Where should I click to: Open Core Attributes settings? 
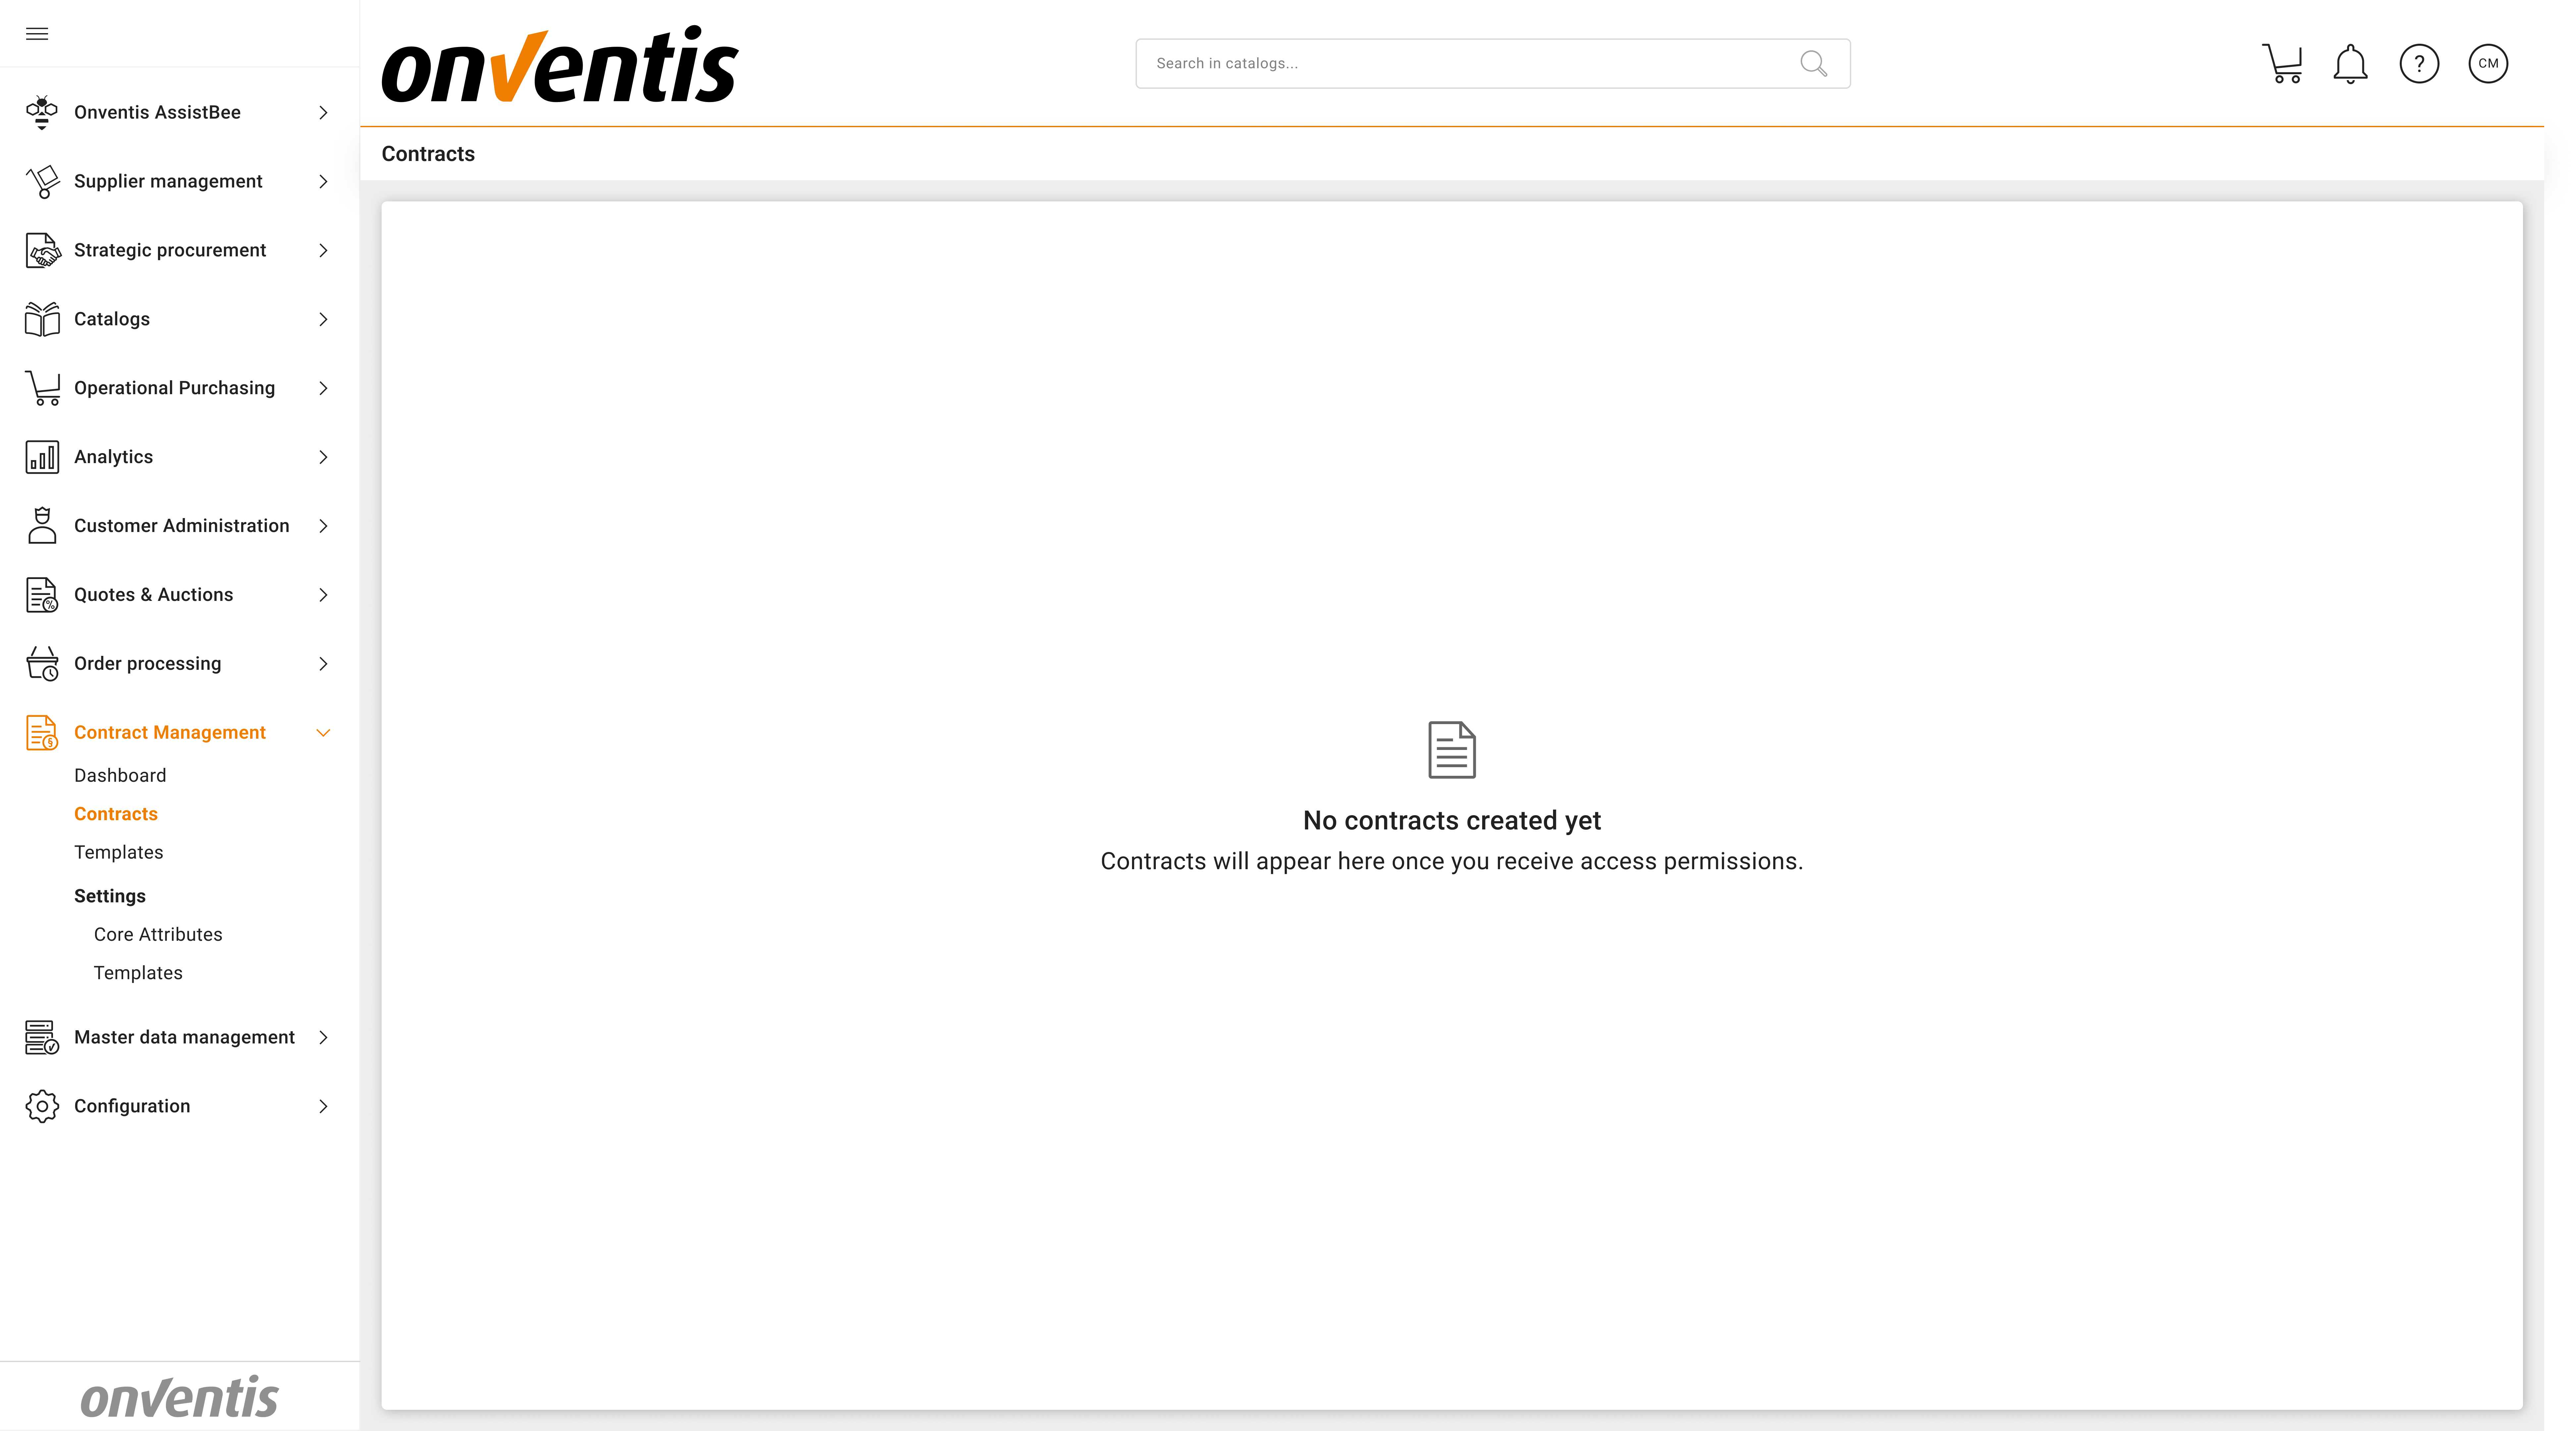click(158, 934)
